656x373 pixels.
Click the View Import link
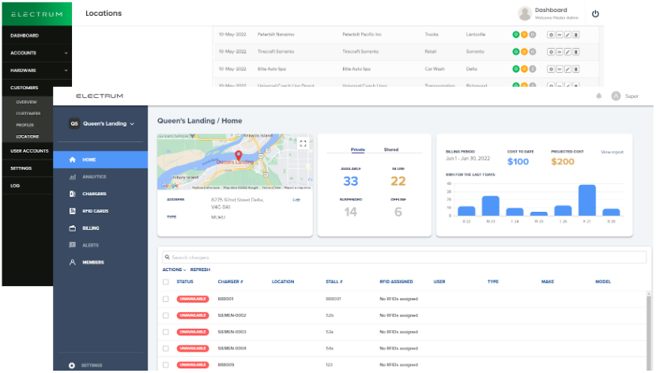pos(612,152)
